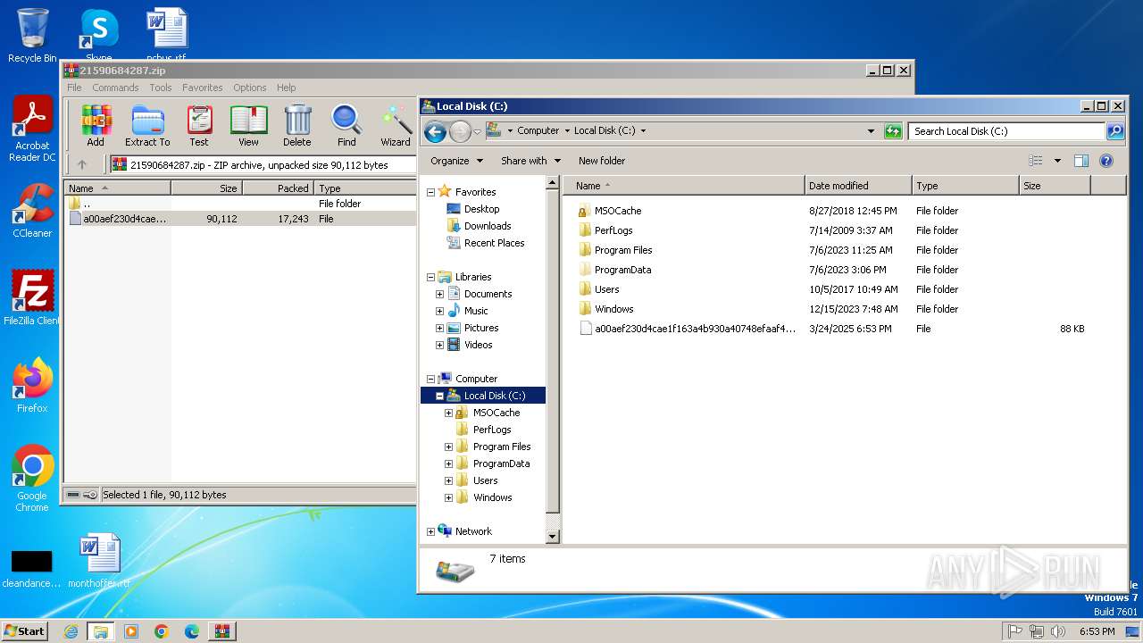
Task: Click the Explorer refresh button
Action: pos(893,131)
